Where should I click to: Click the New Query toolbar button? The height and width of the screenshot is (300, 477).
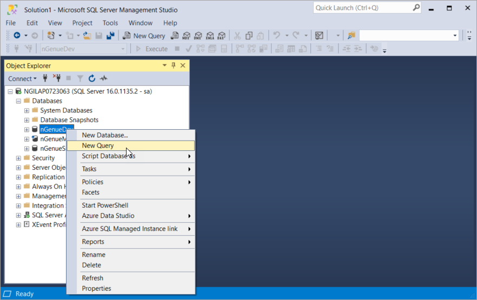[x=144, y=36]
